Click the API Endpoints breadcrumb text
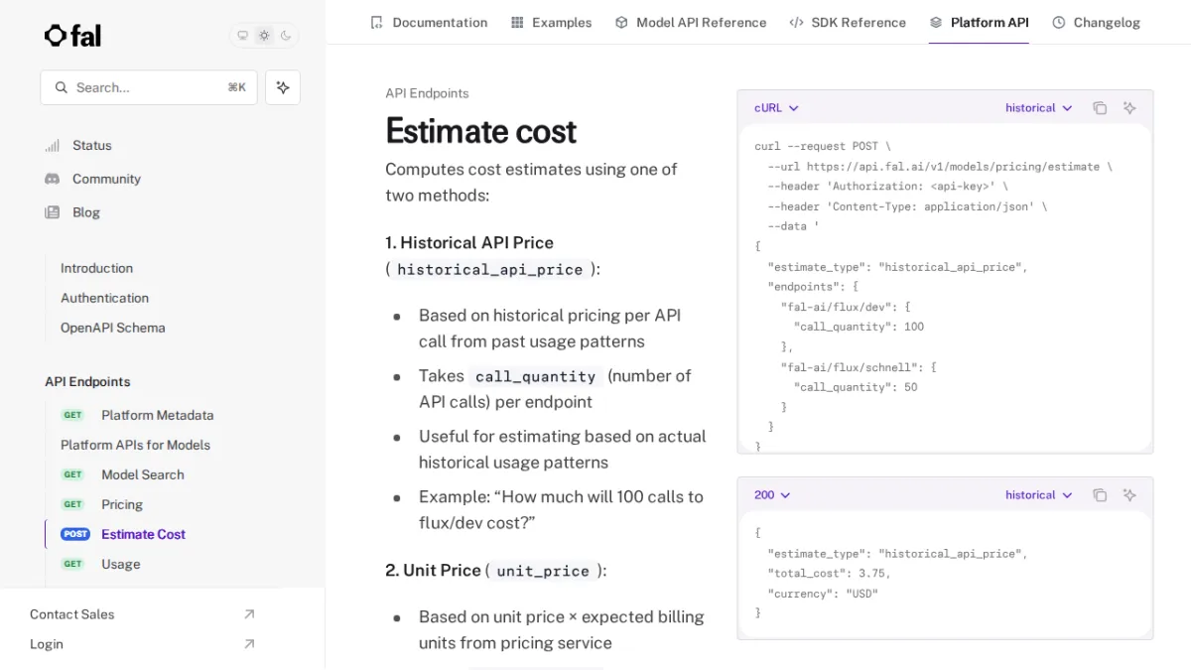Image resolution: width=1191 pixels, height=670 pixels. 427,93
